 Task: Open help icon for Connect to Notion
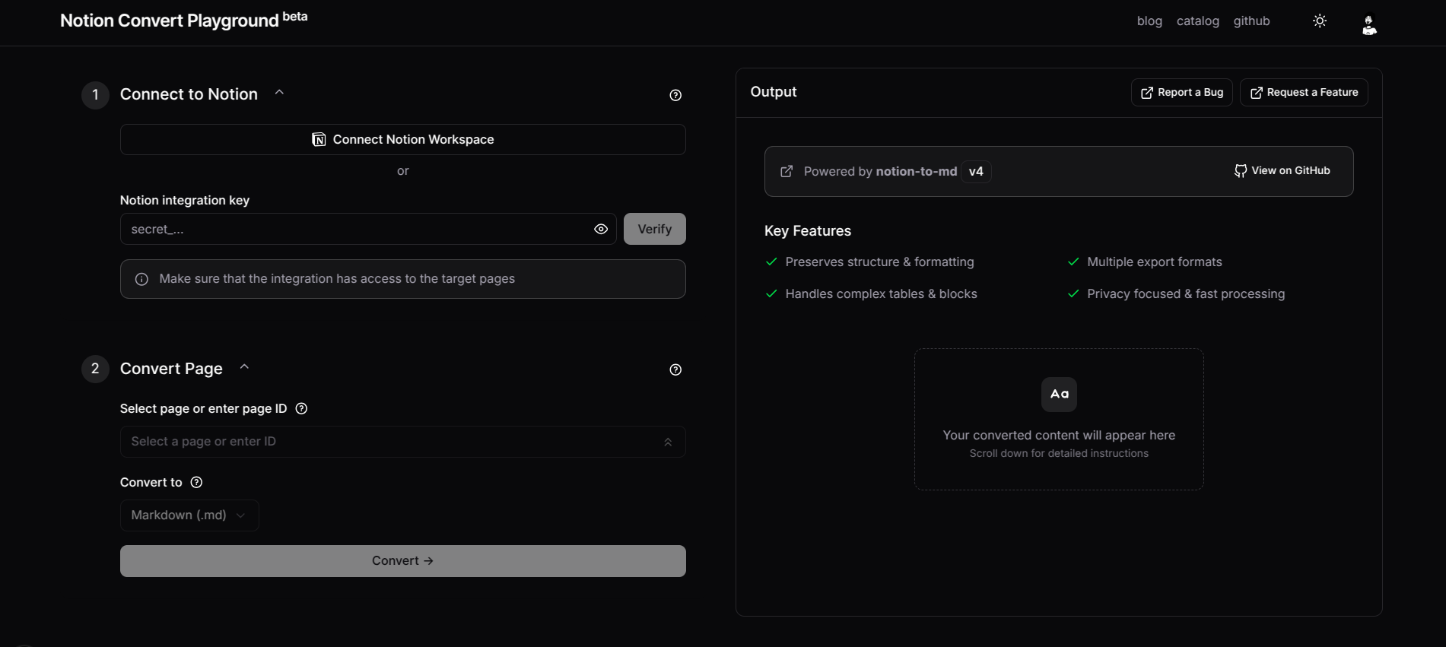675,95
